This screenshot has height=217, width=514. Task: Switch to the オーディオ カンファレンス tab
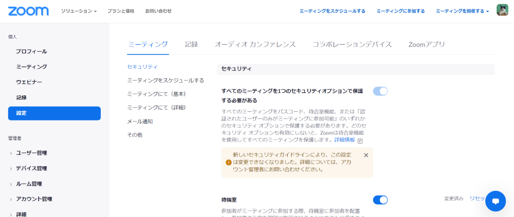255,45
